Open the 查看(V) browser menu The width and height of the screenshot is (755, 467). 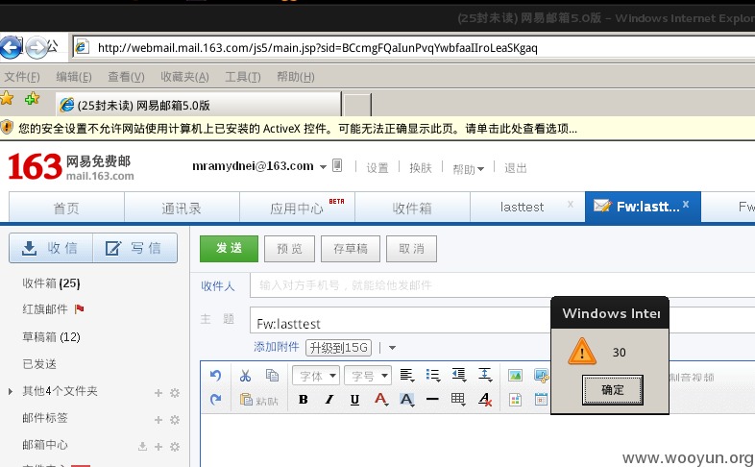(126, 77)
